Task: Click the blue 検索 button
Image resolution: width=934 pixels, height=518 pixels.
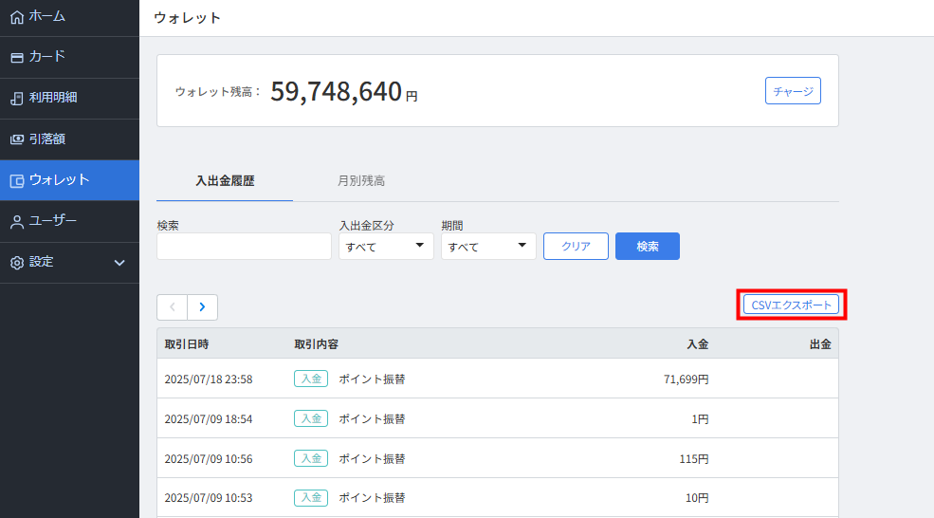Action: coord(648,246)
